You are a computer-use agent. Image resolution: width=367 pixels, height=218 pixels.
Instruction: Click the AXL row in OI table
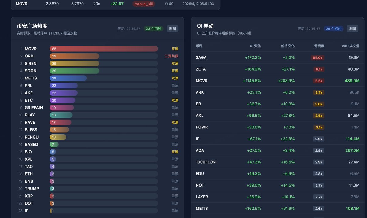tap(278, 116)
